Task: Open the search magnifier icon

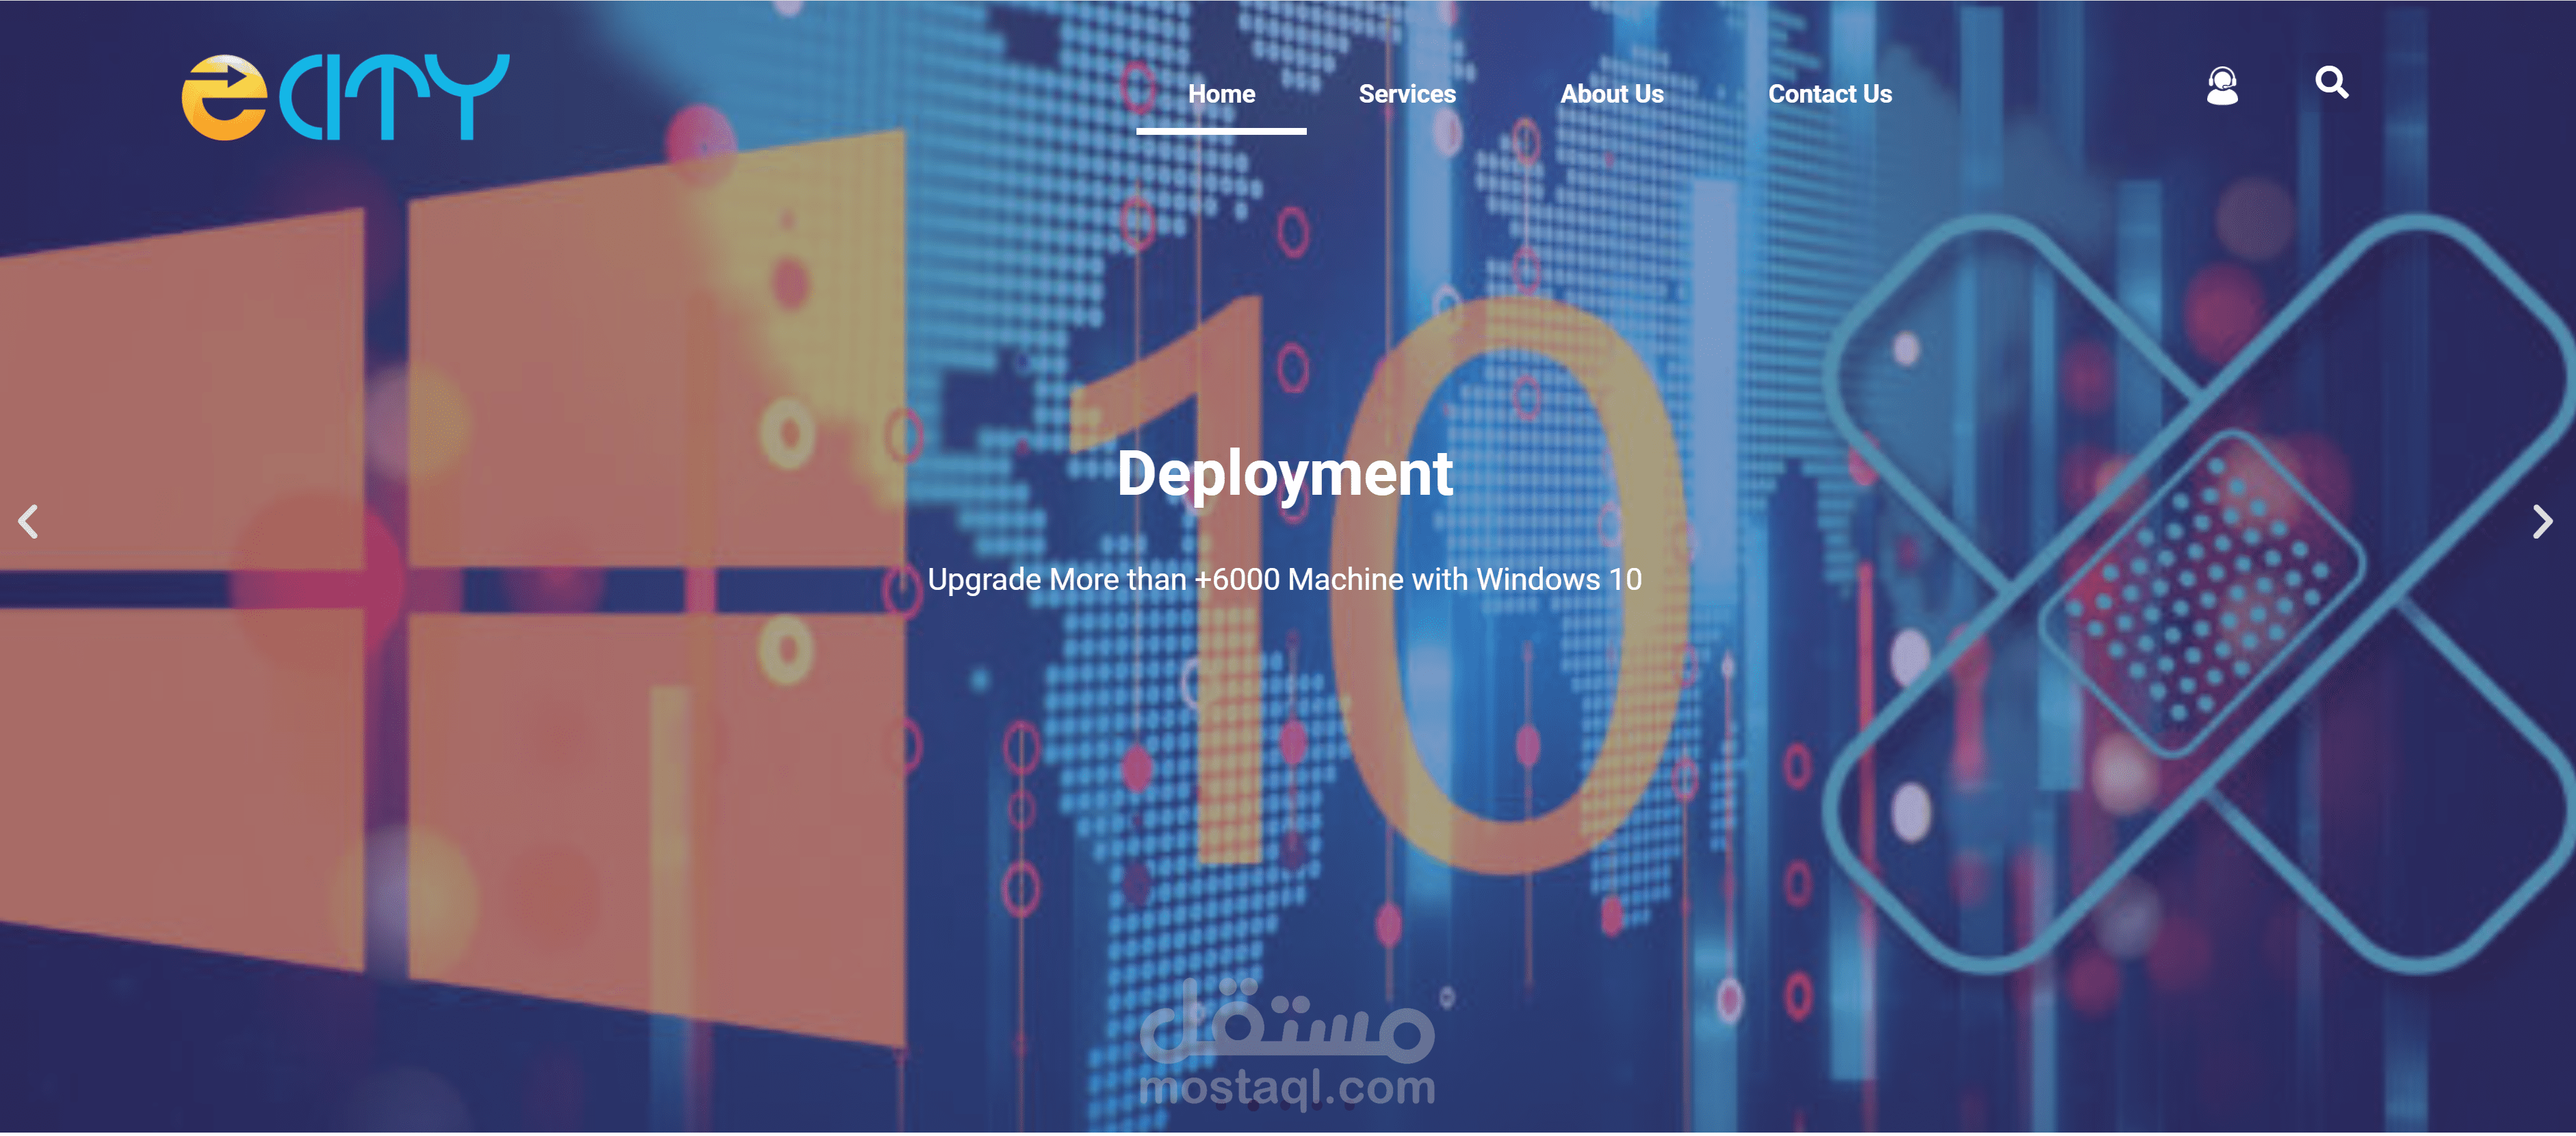Action: tap(2332, 82)
